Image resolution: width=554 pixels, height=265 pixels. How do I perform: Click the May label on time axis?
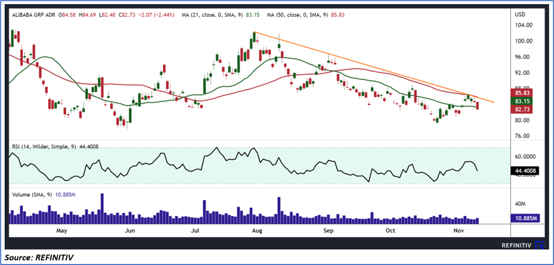click(61, 231)
